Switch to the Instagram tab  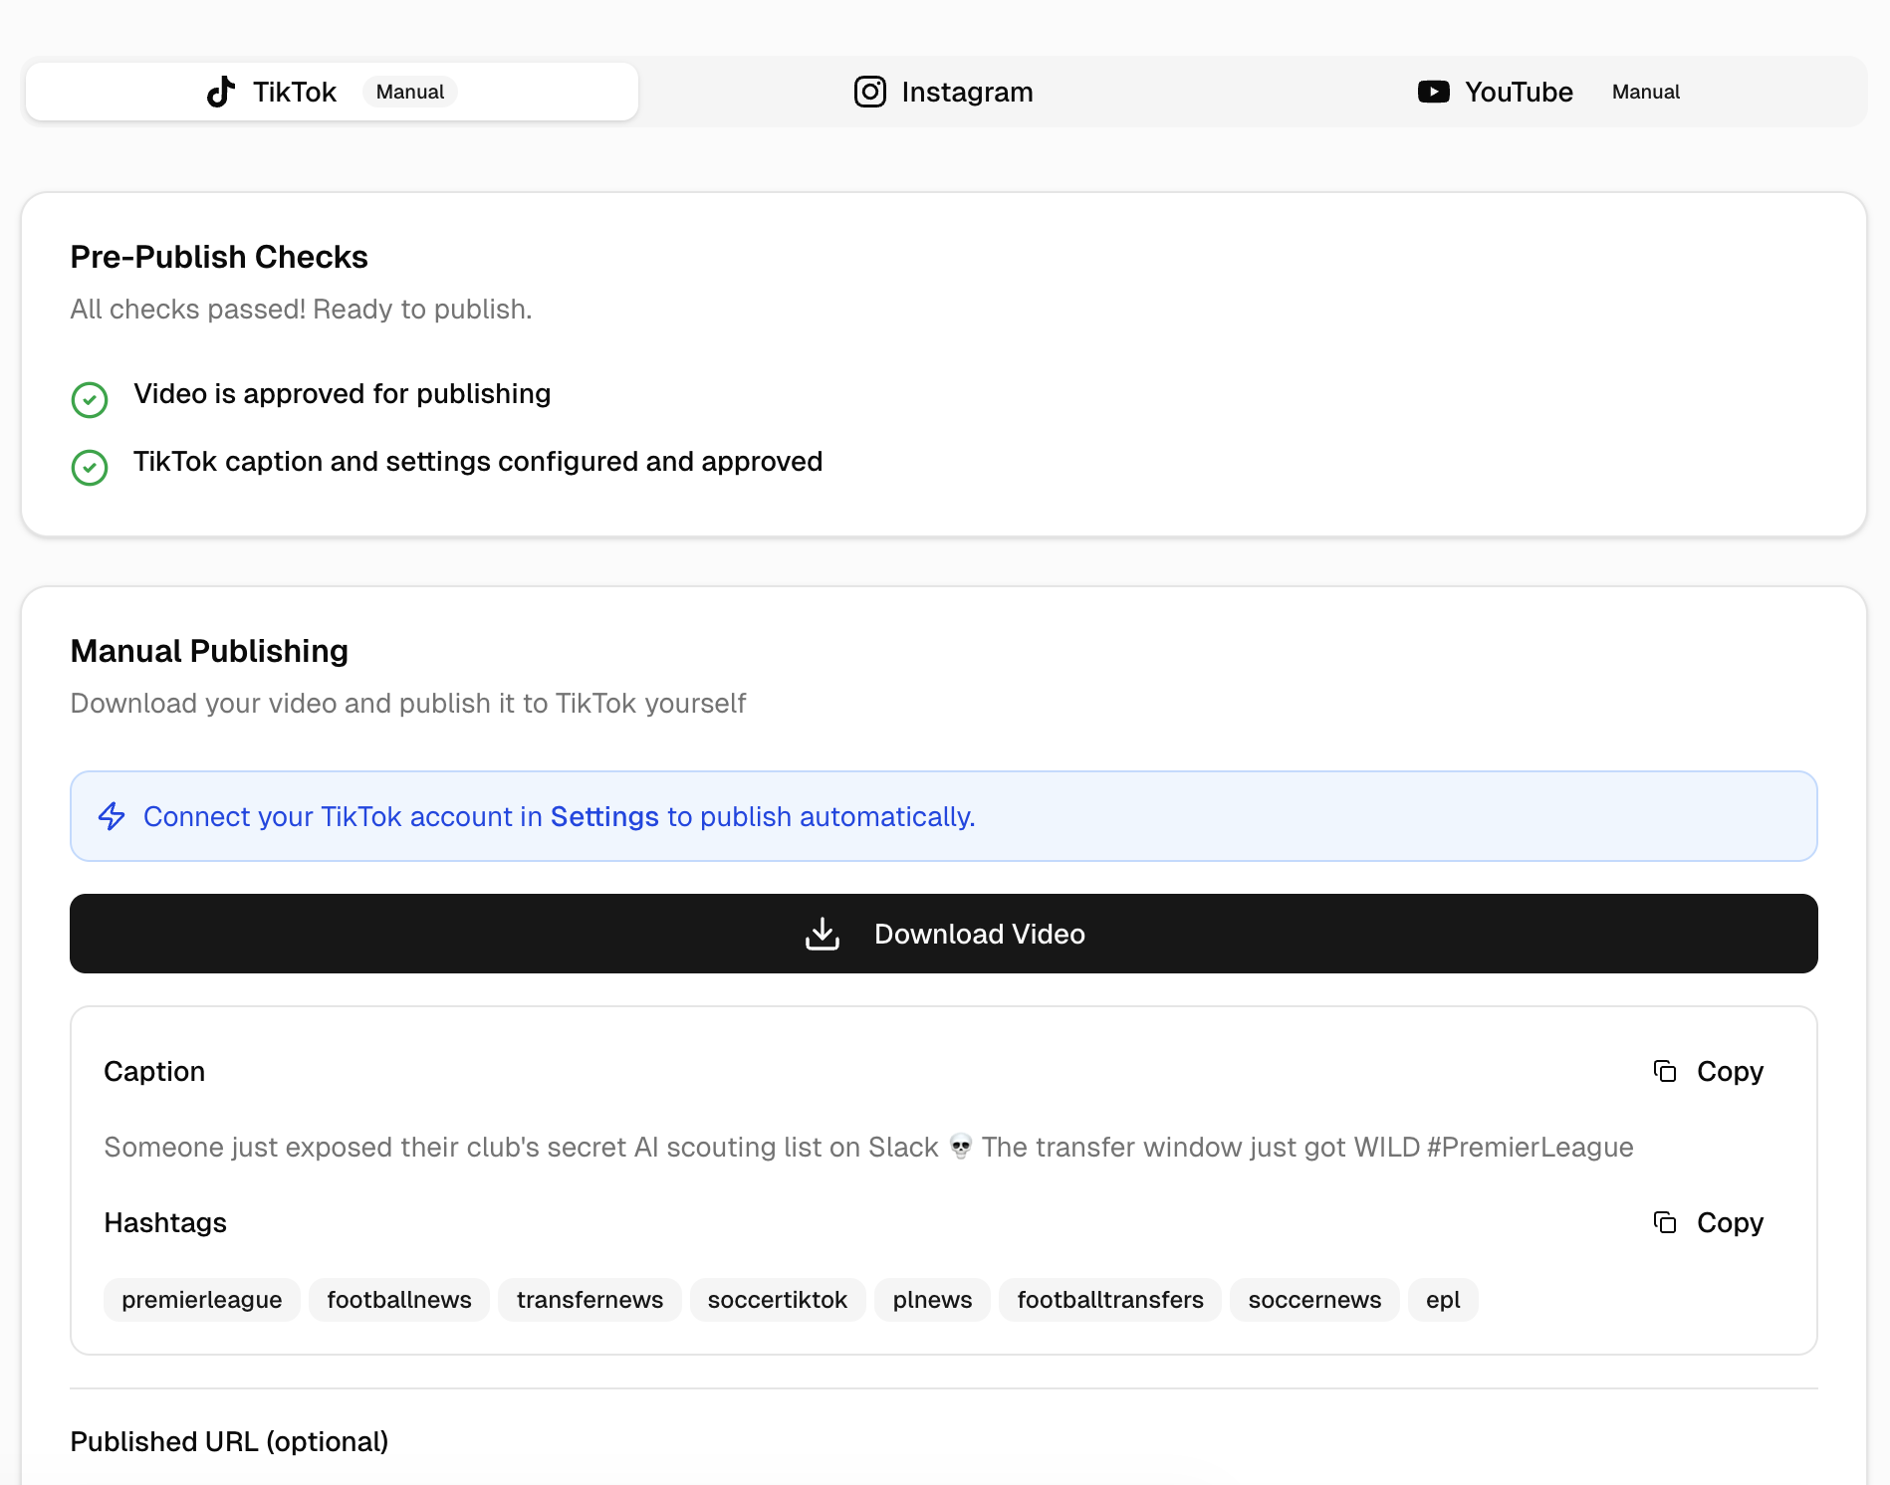coord(944,92)
